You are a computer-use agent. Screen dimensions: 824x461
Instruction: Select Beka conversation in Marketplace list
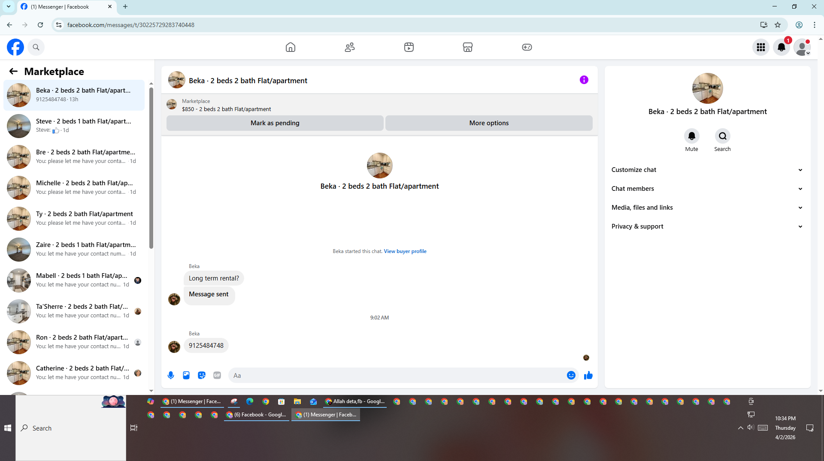pyautogui.click(x=74, y=95)
